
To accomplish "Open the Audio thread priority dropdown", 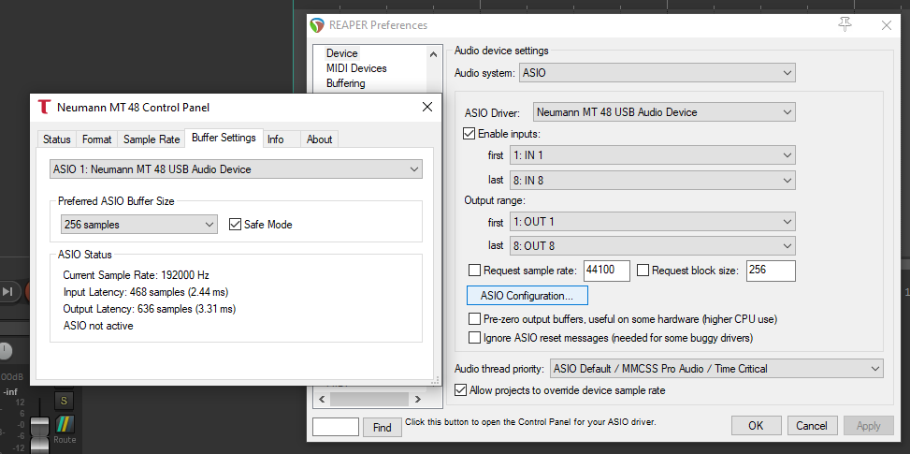I will pos(716,369).
